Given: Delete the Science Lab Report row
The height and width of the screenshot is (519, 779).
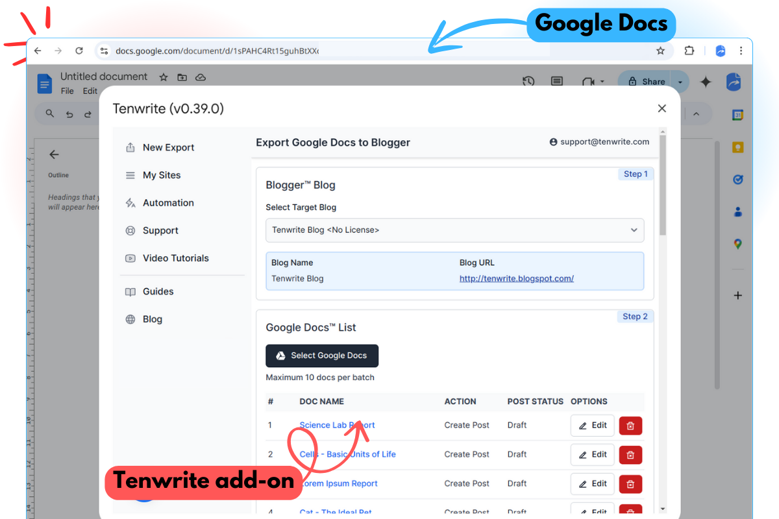Looking at the screenshot, I should click(630, 426).
